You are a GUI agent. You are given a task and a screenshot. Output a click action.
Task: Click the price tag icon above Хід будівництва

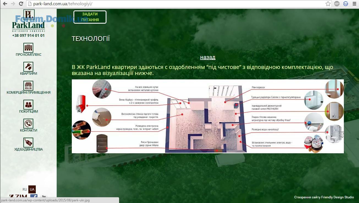(x=28, y=142)
